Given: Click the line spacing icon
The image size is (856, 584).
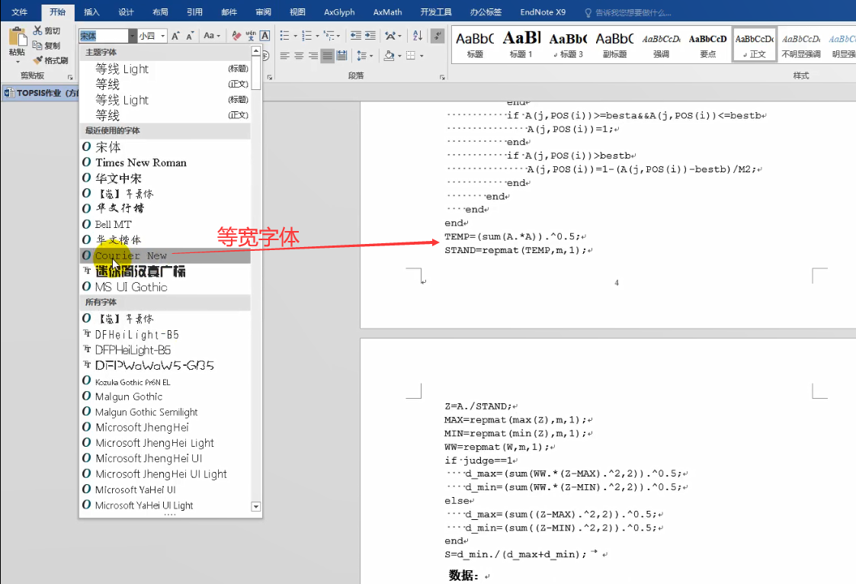Looking at the screenshot, I should coord(361,56).
